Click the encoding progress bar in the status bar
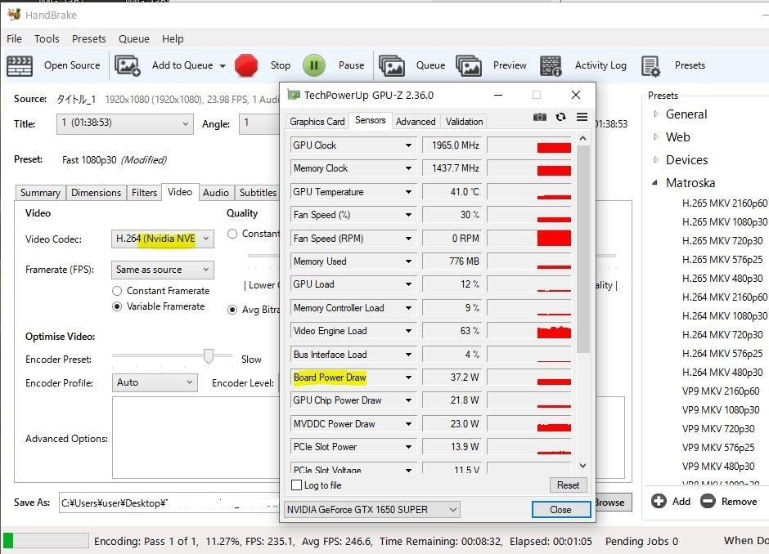The image size is (769, 554). coord(46,541)
